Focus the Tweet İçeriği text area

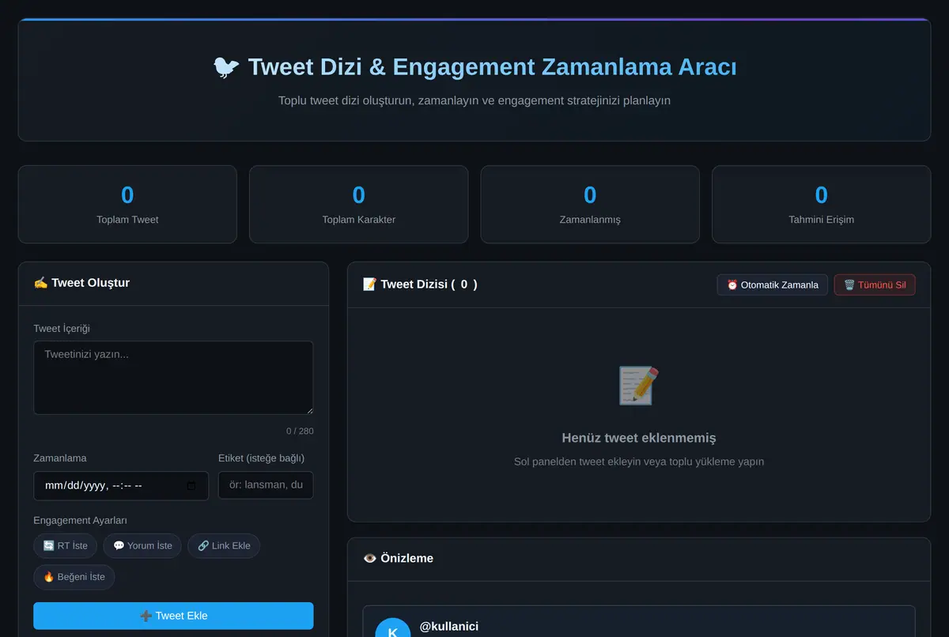tap(173, 378)
